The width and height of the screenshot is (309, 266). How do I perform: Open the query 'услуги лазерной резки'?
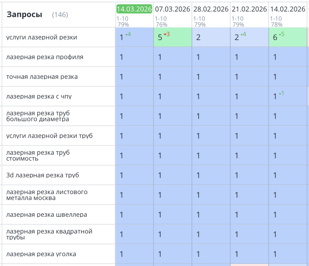(42, 37)
